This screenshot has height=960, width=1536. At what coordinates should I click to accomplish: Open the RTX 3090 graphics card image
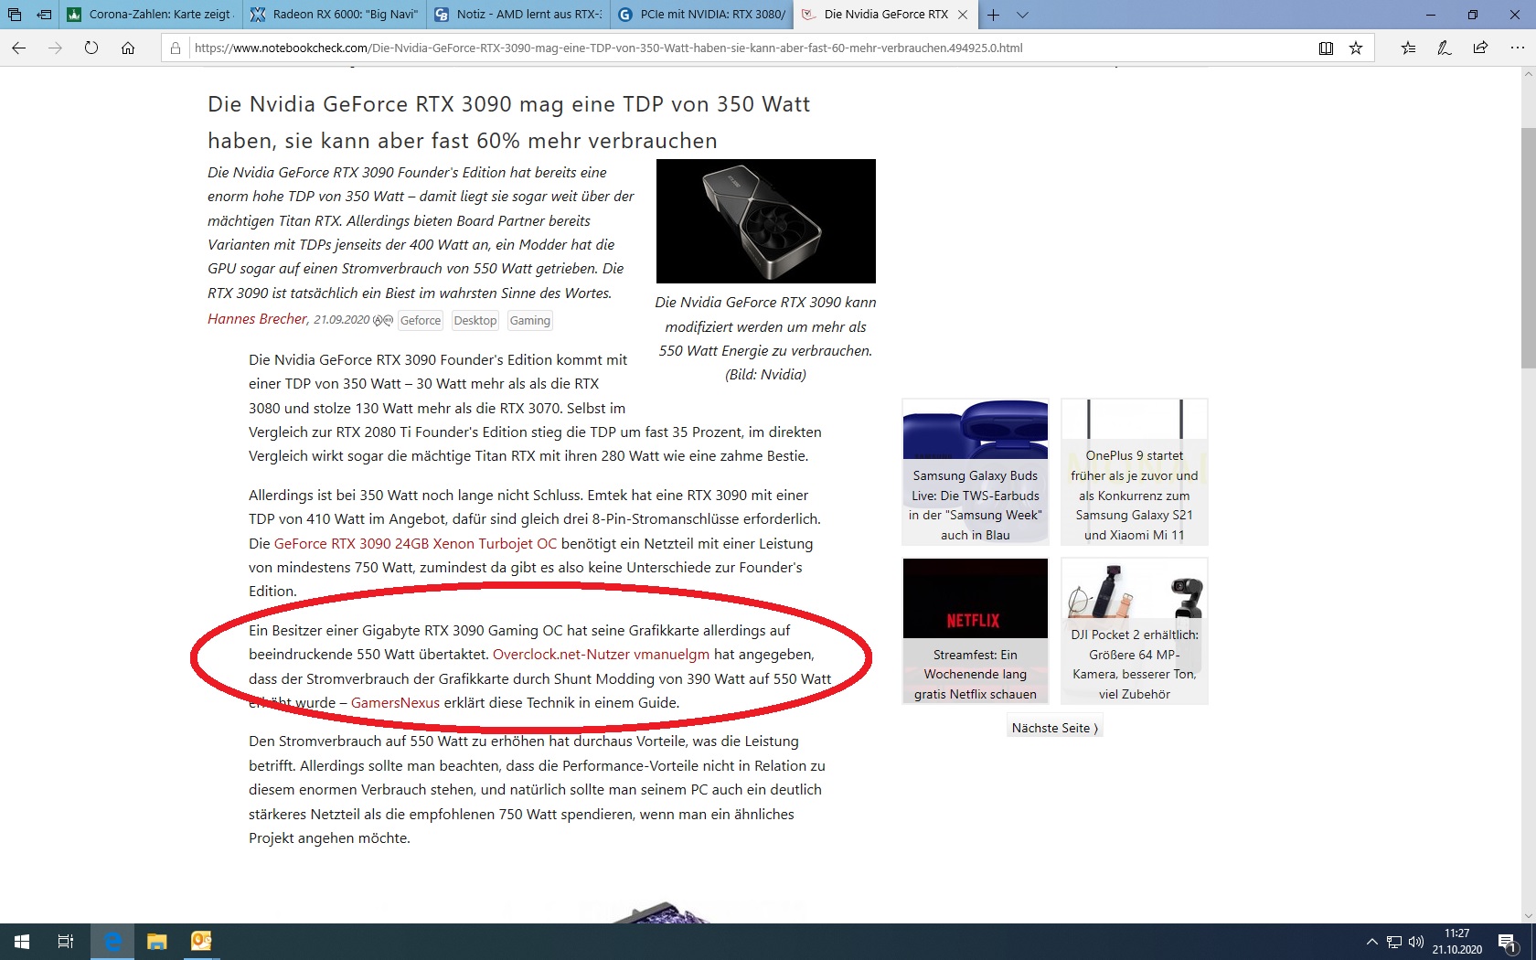click(x=766, y=221)
